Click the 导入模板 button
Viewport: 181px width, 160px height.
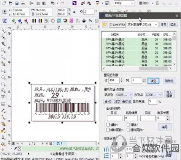pos(169,94)
